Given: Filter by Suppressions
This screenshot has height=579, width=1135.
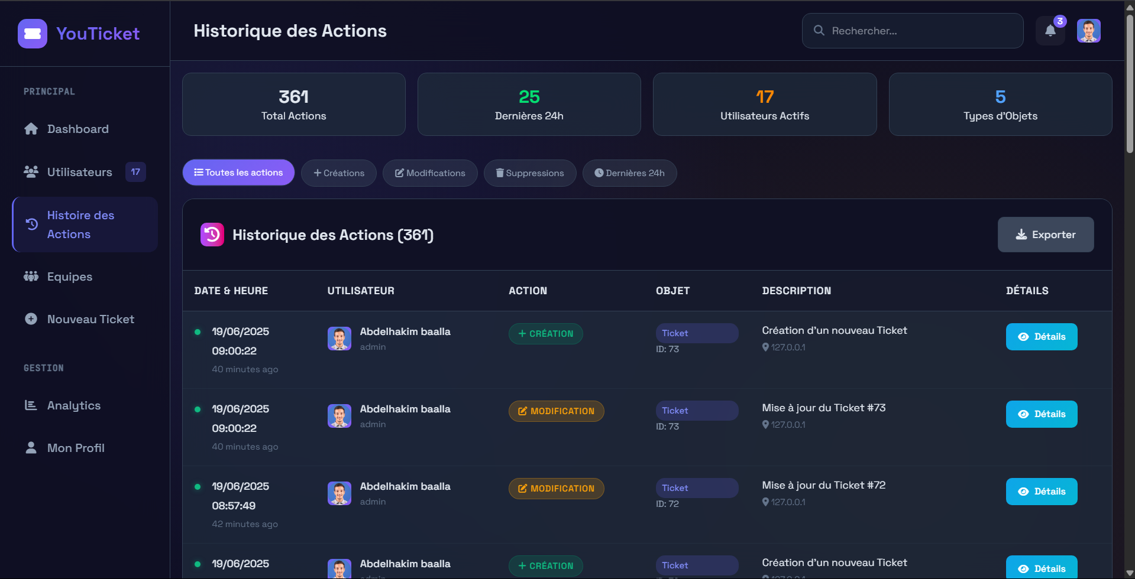Looking at the screenshot, I should click(530, 173).
